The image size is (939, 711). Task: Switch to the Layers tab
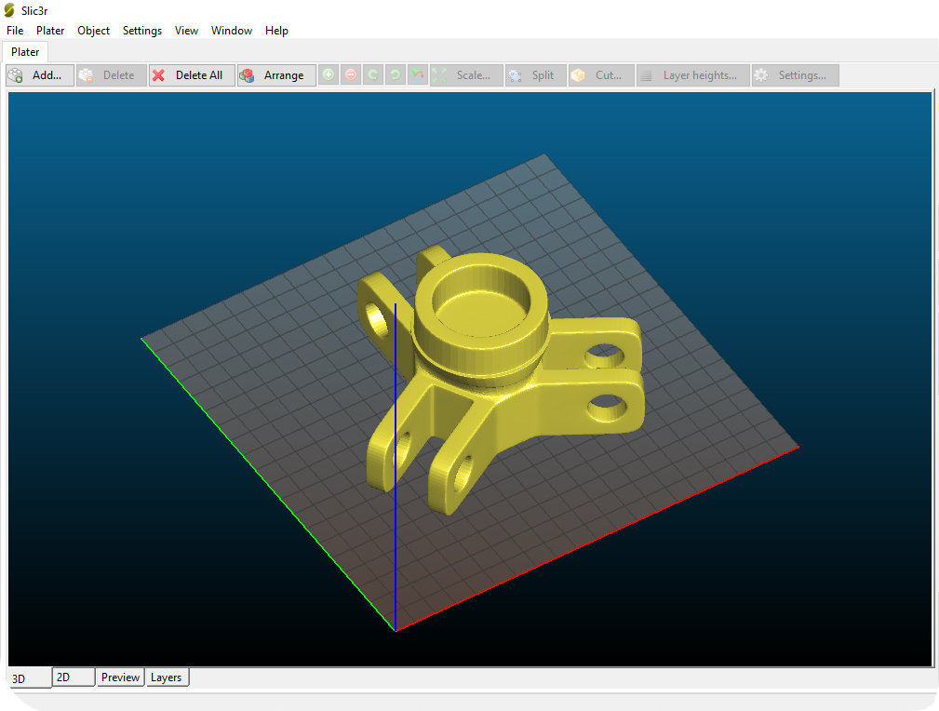[x=167, y=677]
